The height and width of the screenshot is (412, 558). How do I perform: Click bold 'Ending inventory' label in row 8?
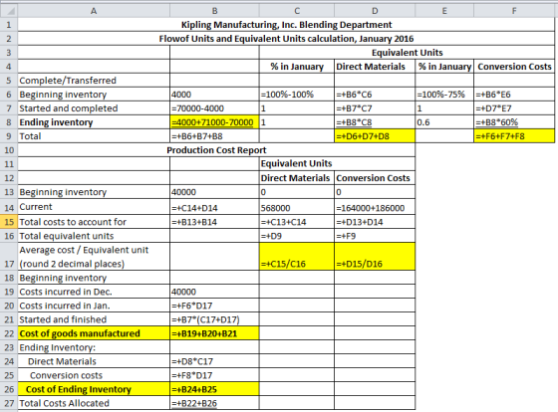(94, 122)
